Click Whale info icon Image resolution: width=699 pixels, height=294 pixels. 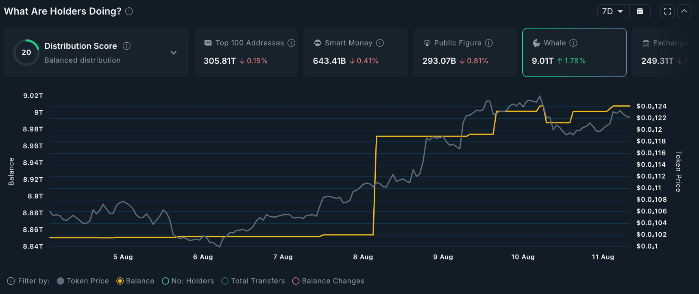pyautogui.click(x=573, y=43)
